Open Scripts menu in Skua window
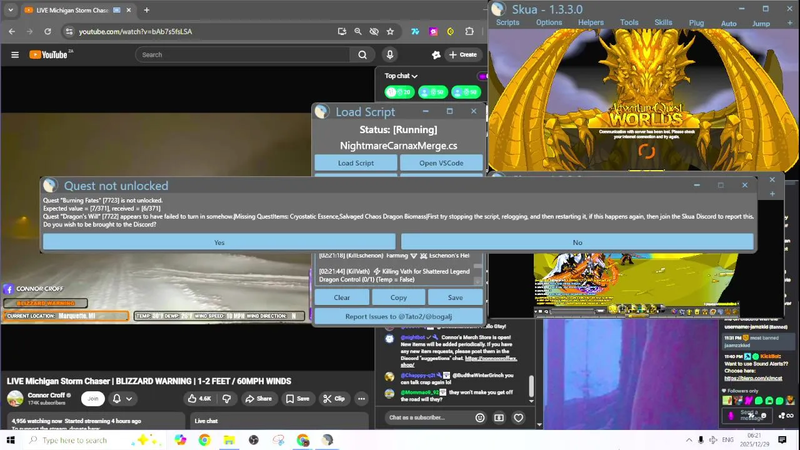Viewport: 800px width, 450px height. 507,22
